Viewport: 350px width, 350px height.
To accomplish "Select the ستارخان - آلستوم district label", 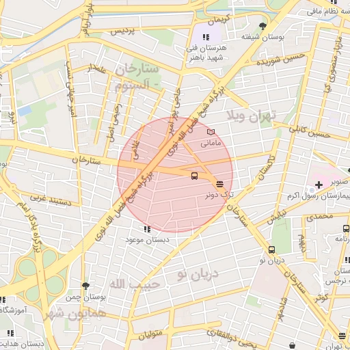I will pyautogui.click(x=137, y=77).
